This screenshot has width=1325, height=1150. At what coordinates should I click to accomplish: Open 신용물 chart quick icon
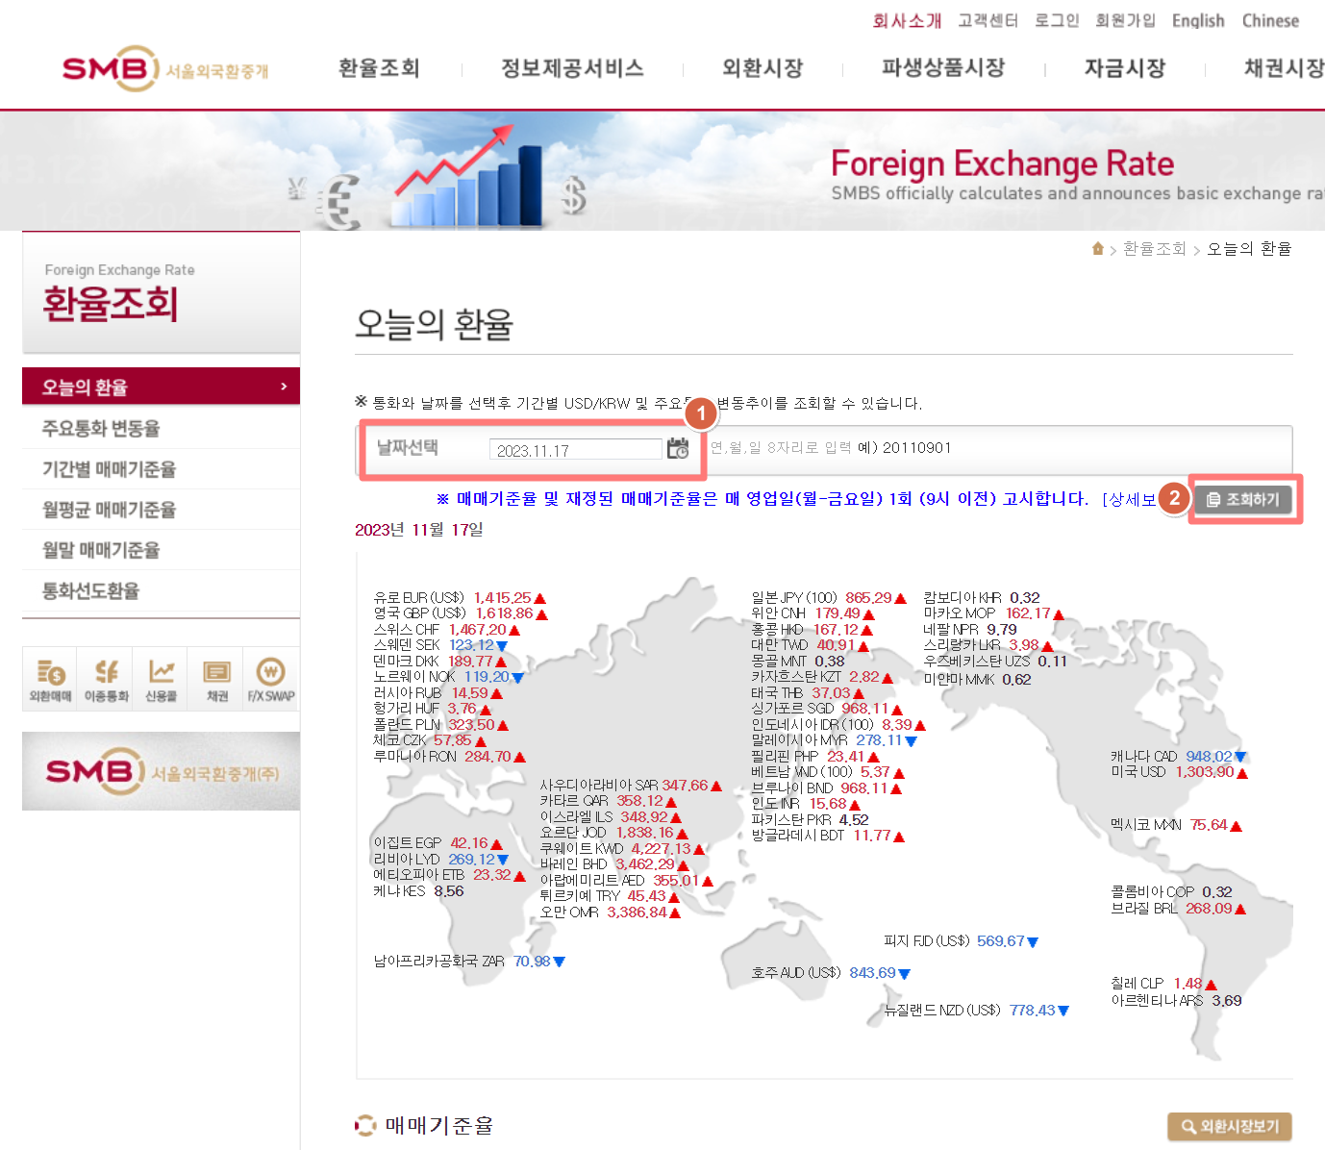coord(161,679)
